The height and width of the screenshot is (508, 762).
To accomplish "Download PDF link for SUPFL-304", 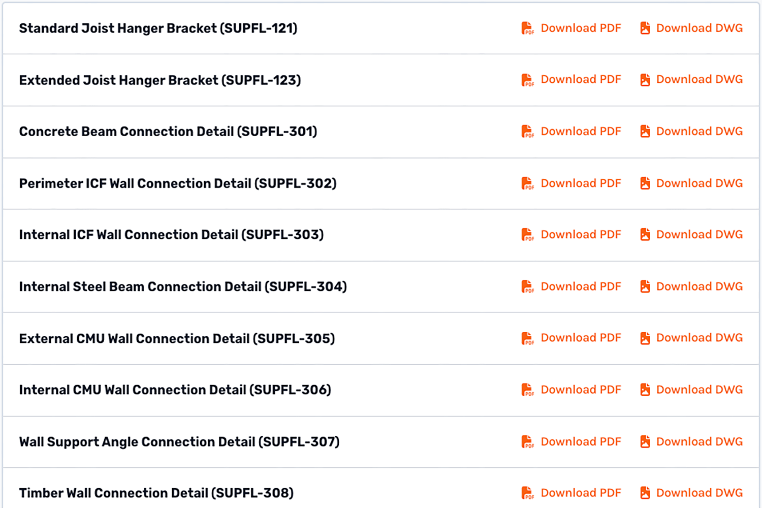I will pos(581,287).
